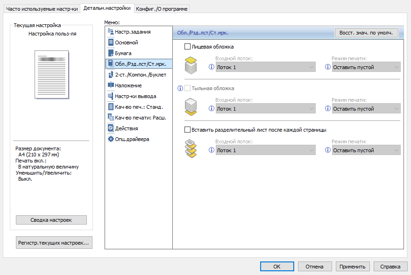Switch to Часто используемые настр-ки tab
The image size is (411, 275).
42,8
